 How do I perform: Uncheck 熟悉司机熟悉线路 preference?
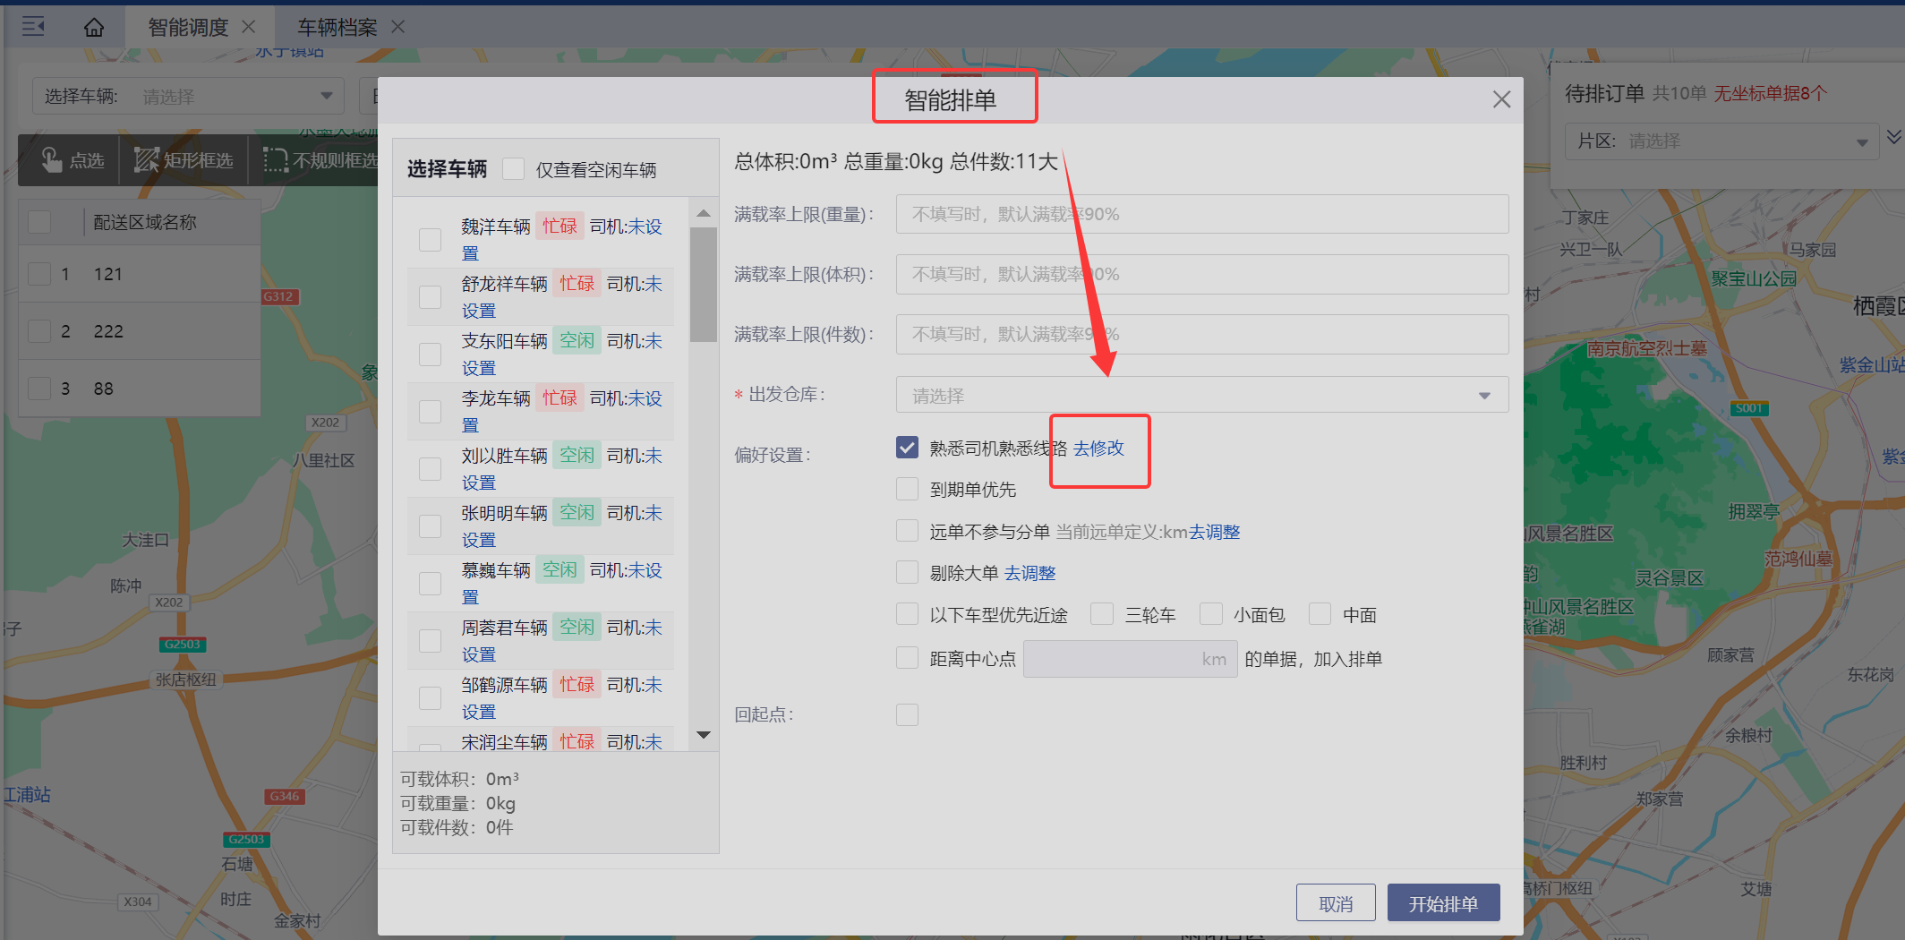point(907,448)
